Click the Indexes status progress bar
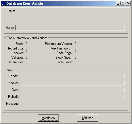 (x=73, y=83)
